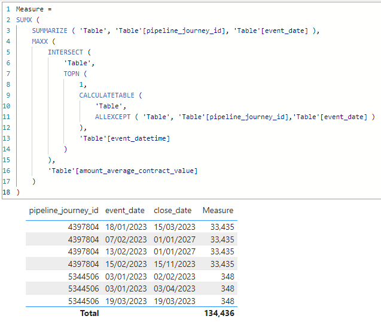Screen dimensions: 381x322
Task: Click the MAXX function on line 4
Action: [x=40, y=41]
